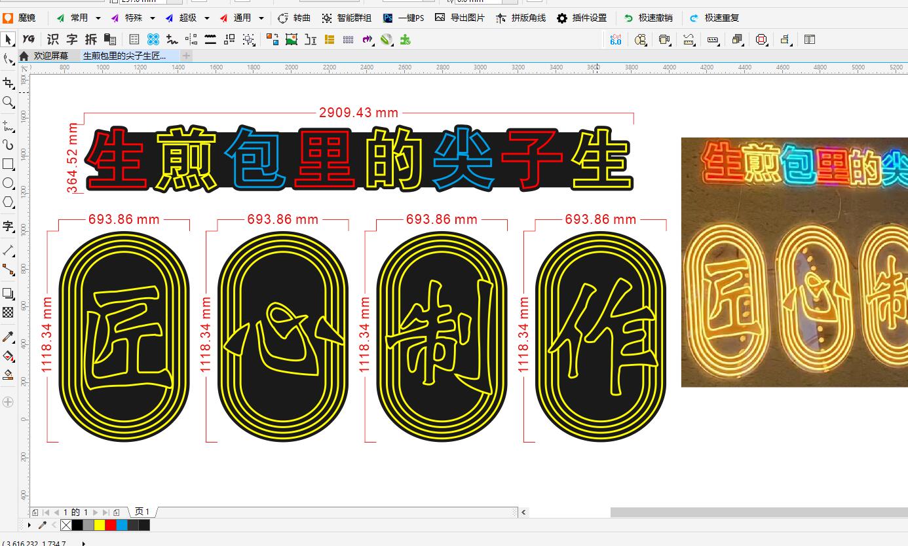908x546 pixels.
Task: Click the table panel icon at toolbar end
Action: pos(810,39)
